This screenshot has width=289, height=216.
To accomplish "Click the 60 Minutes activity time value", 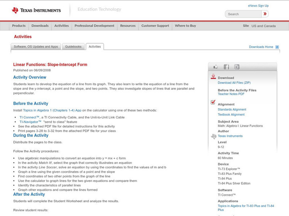I will point(225,158).
